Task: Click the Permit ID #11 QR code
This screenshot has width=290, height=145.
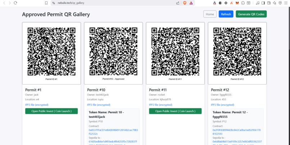Action: coord(175,51)
